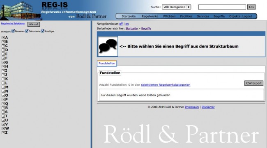Click the REG-IS building logo image
Image resolution: width=267 pixels, height=148 pixels.
tap(21, 11)
